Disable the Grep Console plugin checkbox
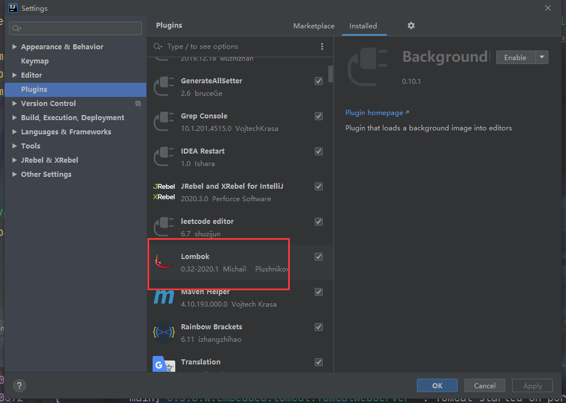Viewport: 566px width, 403px height. [x=319, y=116]
